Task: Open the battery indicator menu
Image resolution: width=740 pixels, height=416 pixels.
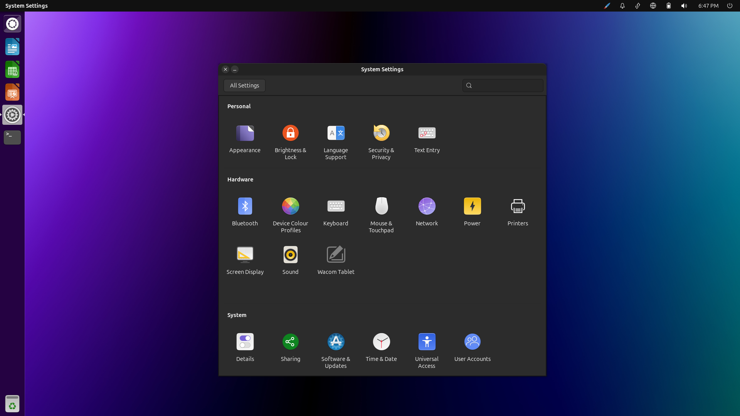Action: [669, 6]
